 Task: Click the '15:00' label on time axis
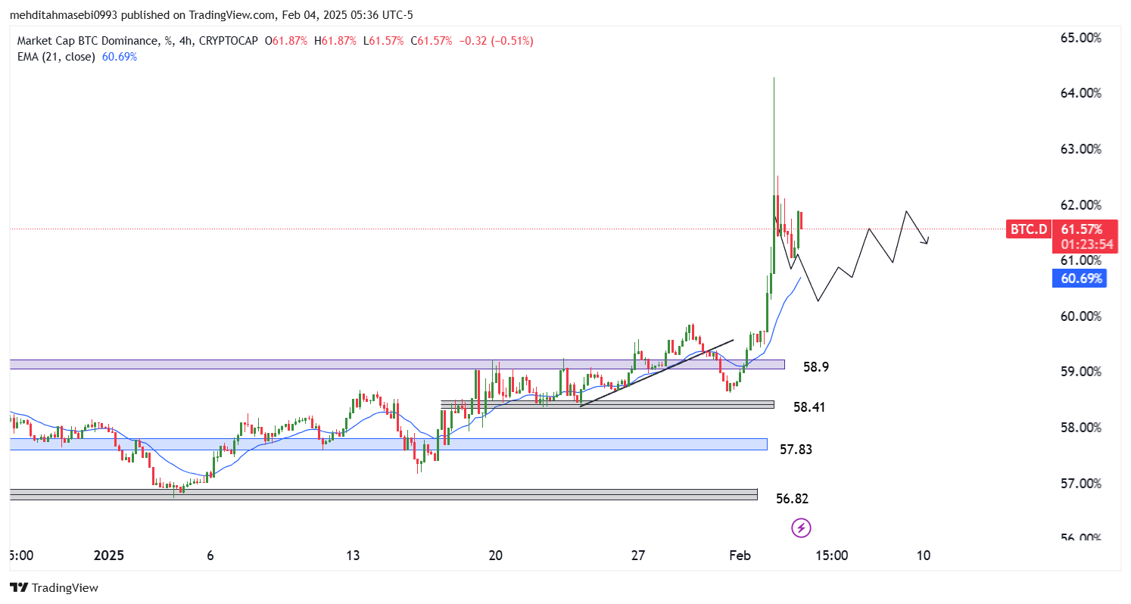[831, 556]
